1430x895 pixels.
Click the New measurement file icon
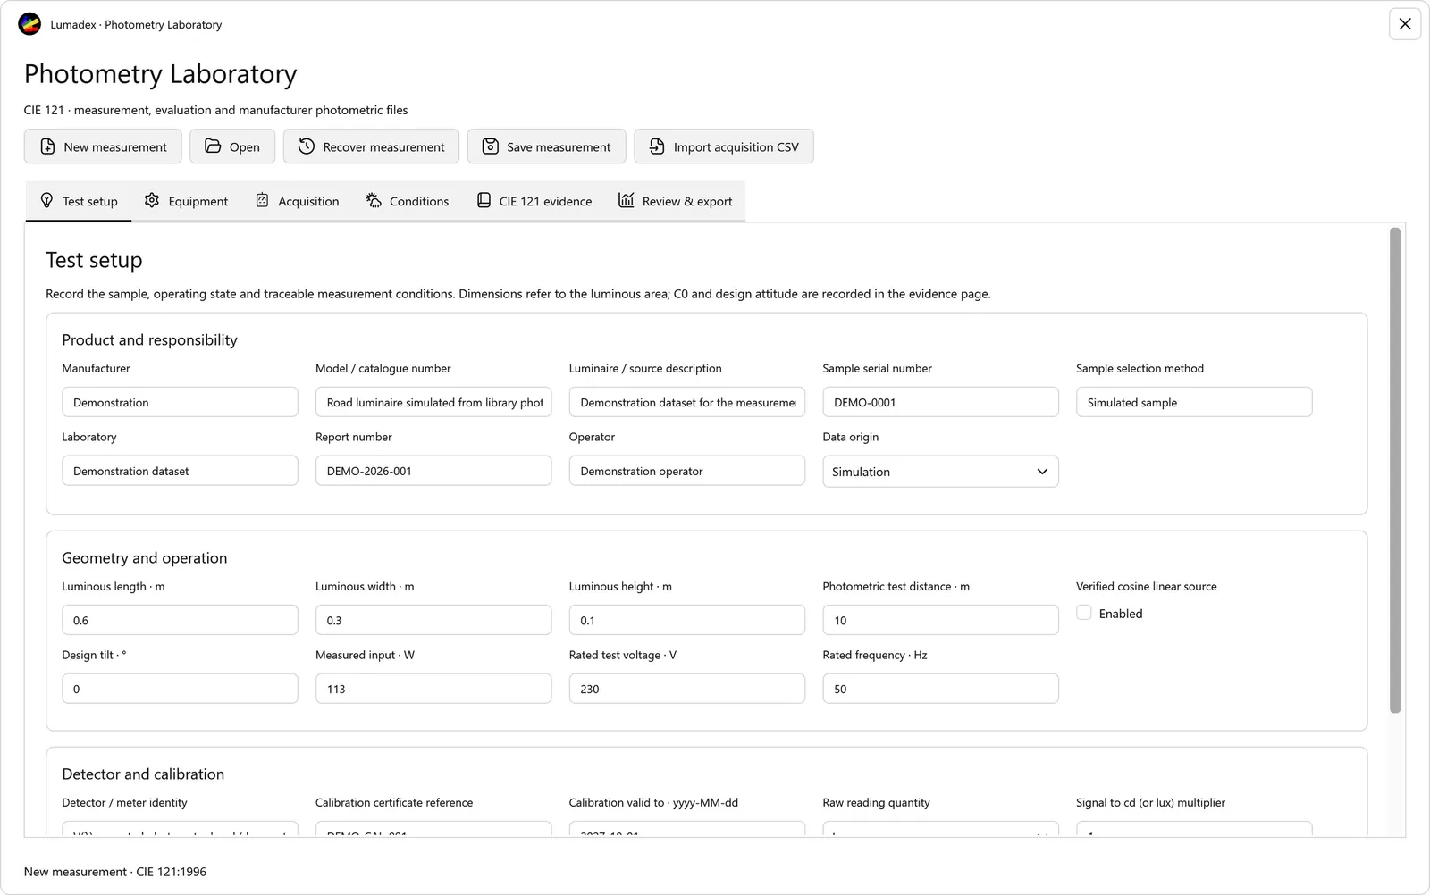coord(48,146)
